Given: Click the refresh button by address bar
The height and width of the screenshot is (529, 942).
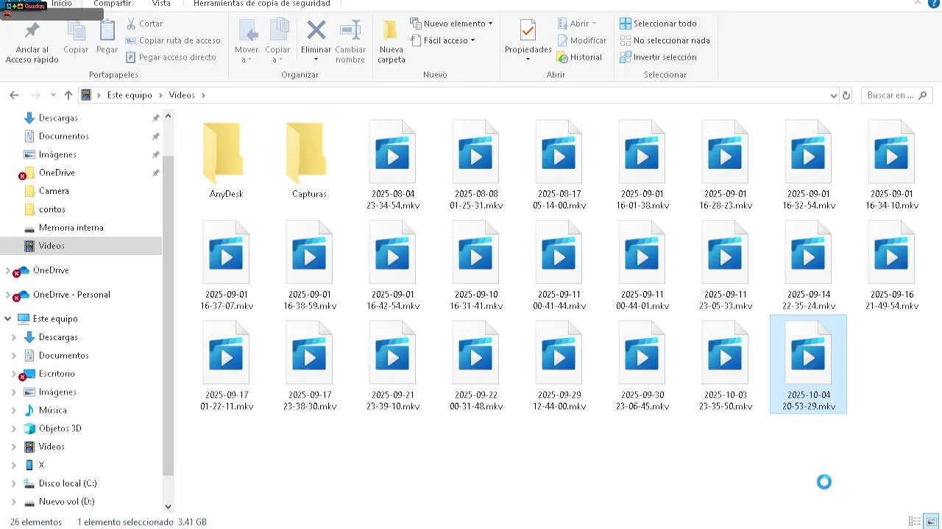Looking at the screenshot, I should click(x=846, y=96).
